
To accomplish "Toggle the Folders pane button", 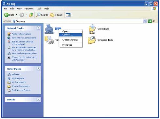I will coord(56,15).
